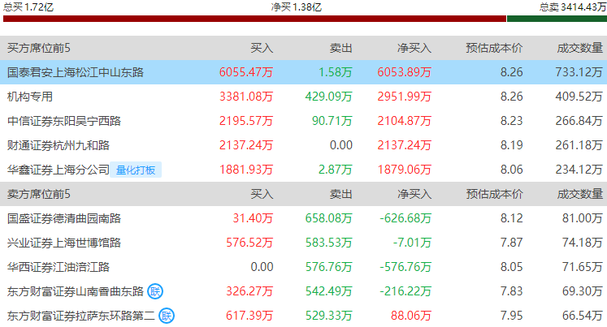Click buy amount 617.39万
607x327 pixels.
coord(249,316)
